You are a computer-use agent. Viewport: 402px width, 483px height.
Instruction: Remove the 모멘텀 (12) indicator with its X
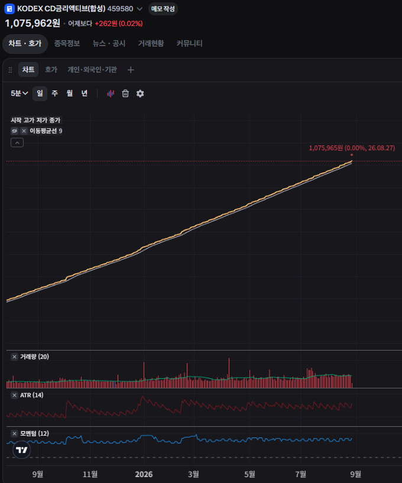[x=14, y=434]
